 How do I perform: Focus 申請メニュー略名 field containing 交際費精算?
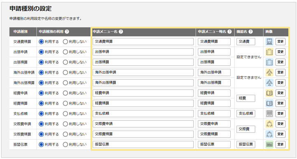[214, 134]
